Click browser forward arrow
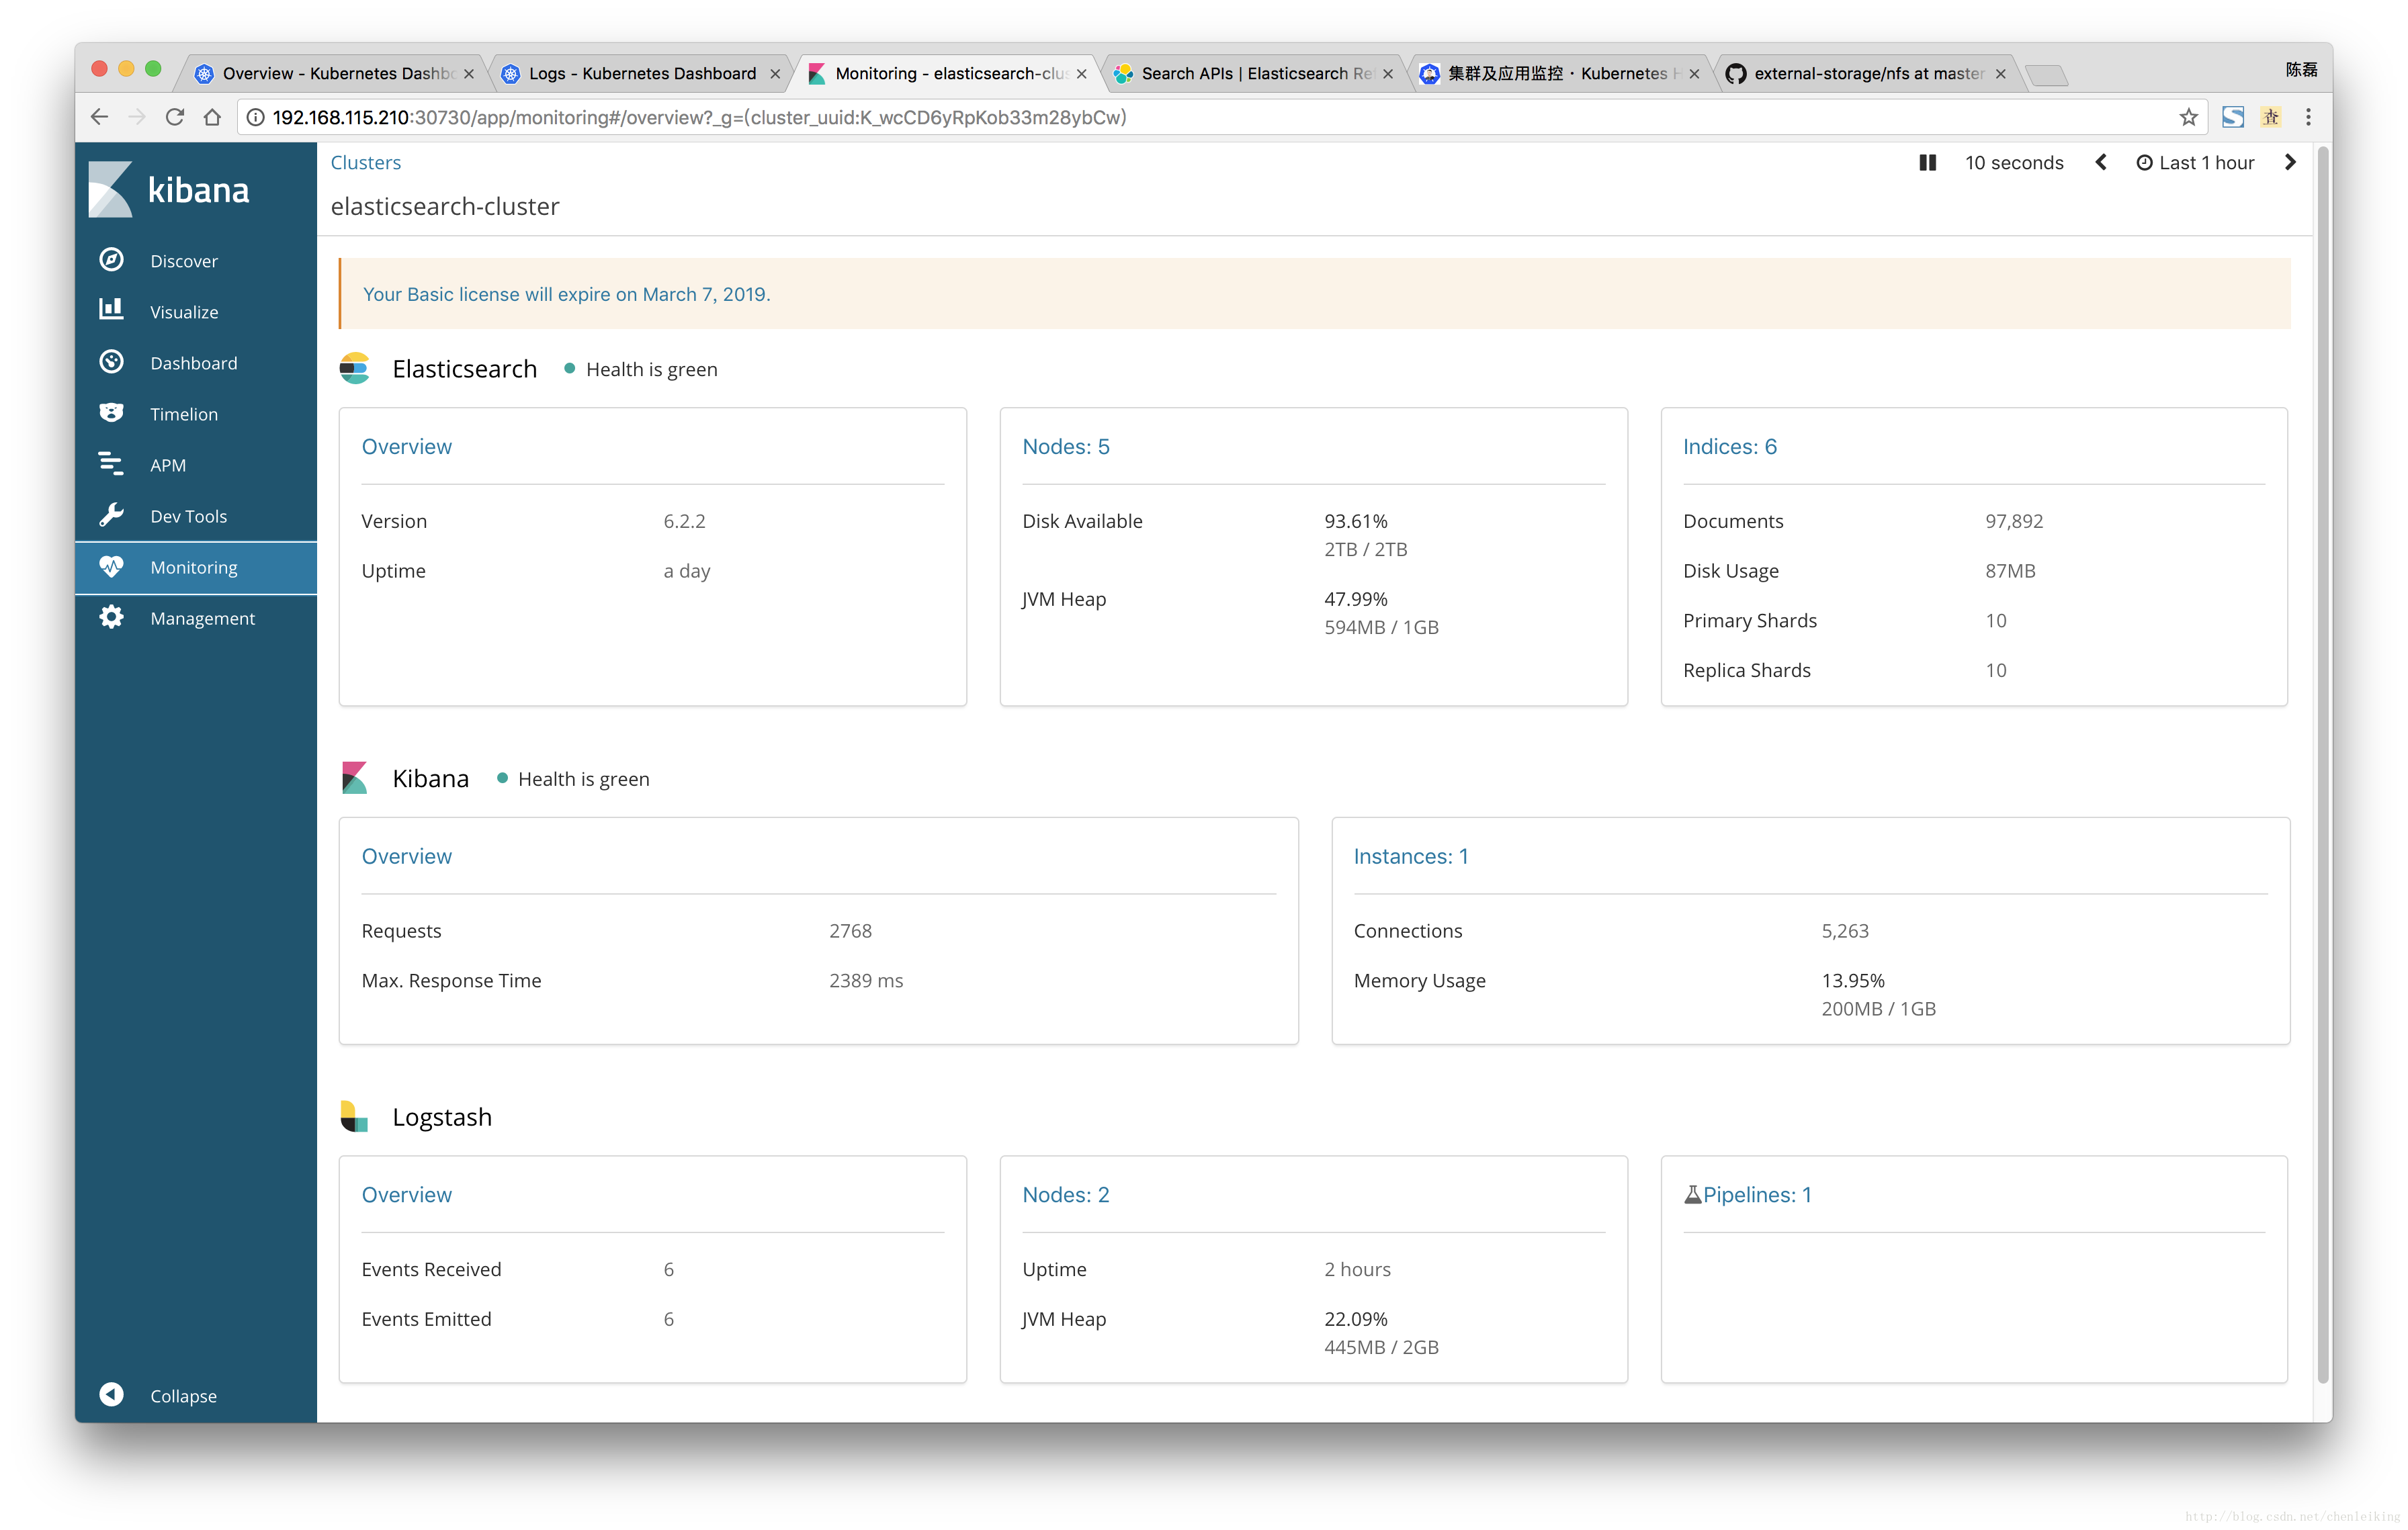Viewport: 2408px width, 1530px height. [x=137, y=117]
